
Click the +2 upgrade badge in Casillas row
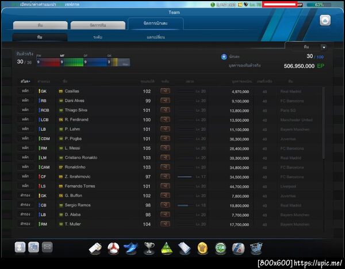165,91
